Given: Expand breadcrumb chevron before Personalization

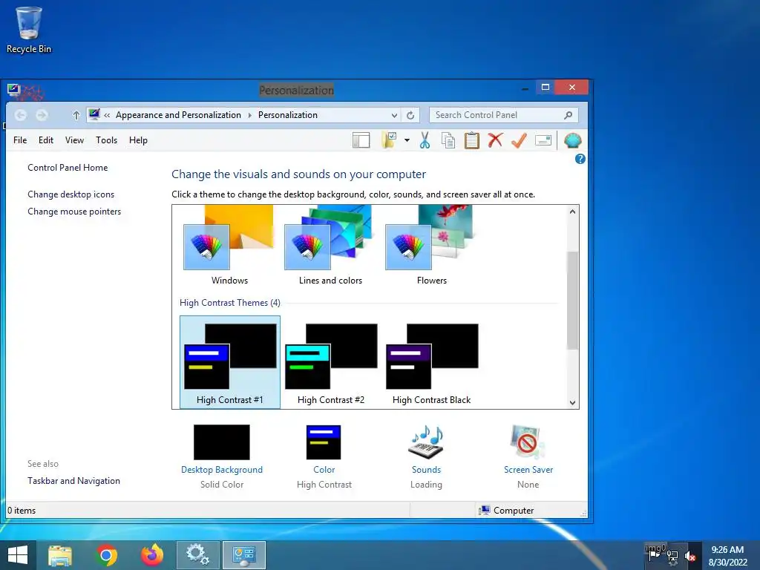Looking at the screenshot, I should pyautogui.click(x=249, y=115).
